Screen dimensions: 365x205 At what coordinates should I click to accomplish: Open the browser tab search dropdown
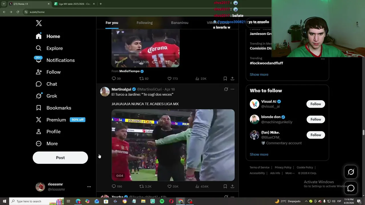pos(4,4)
